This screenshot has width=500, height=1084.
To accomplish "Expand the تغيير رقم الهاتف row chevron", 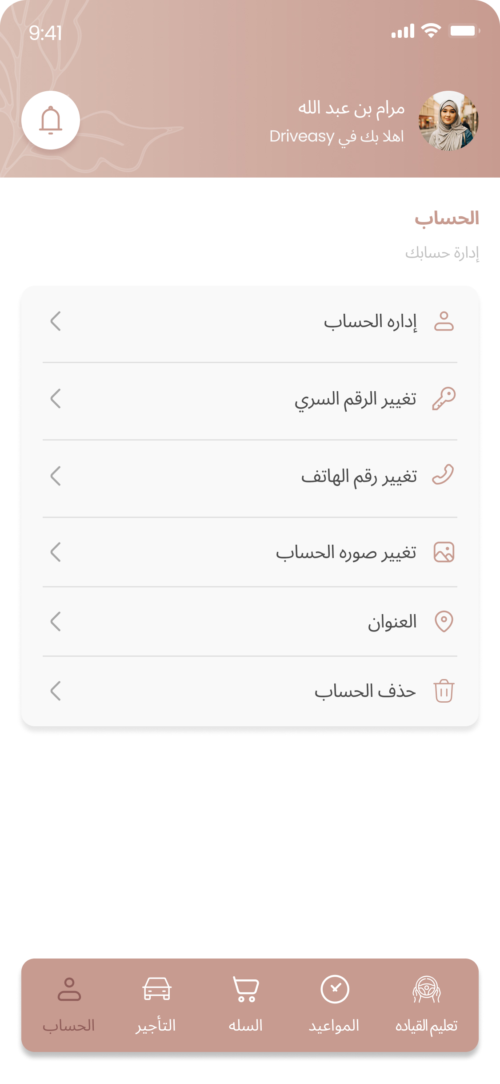I will click(x=56, y=476).
